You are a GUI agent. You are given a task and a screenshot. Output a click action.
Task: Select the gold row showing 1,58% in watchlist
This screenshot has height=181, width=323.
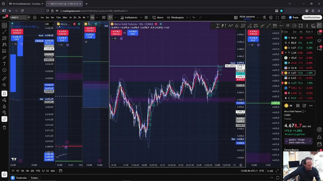click(x=298, y=73)
